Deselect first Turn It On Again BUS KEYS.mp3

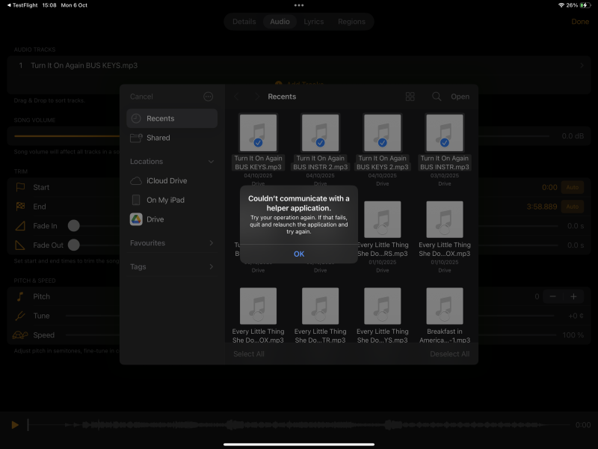coord(258,133)
